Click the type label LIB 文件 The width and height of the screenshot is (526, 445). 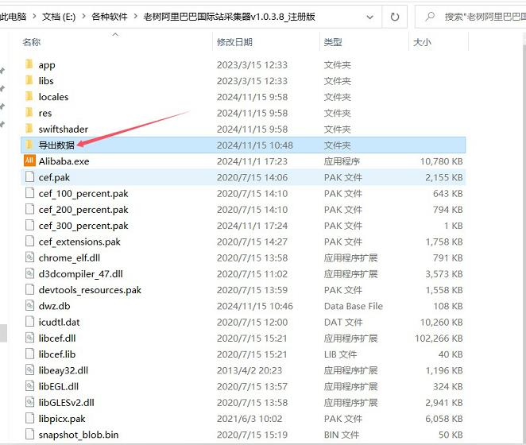341,354
